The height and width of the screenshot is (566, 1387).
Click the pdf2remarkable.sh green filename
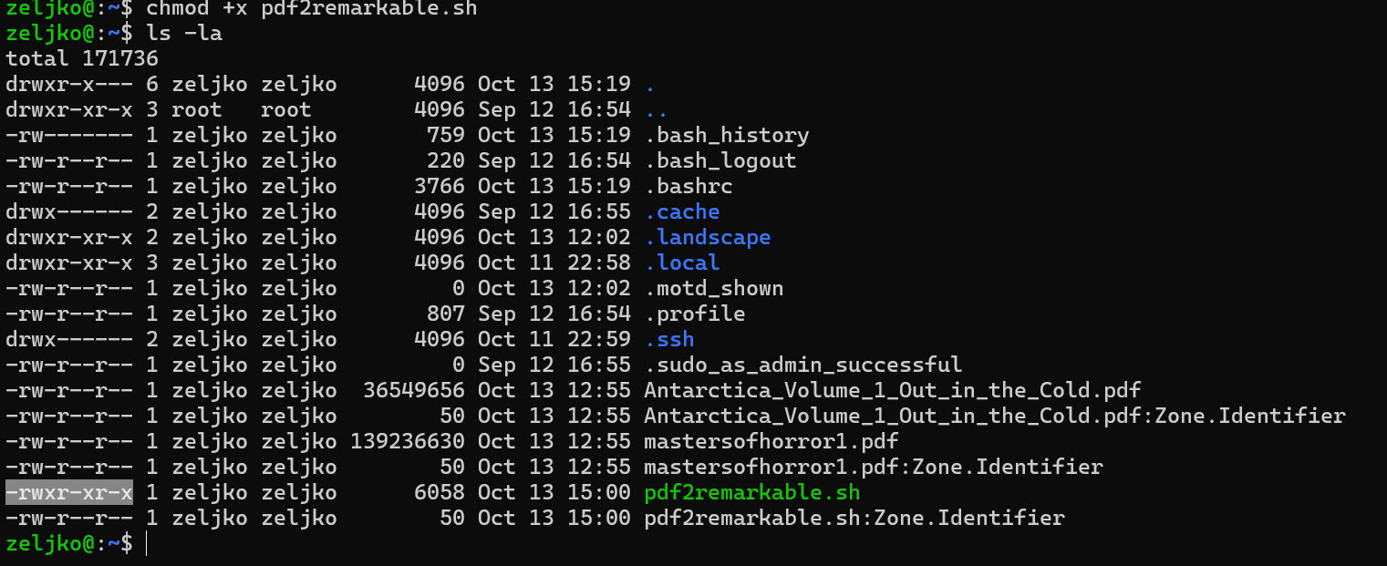(x=751, y=493)
